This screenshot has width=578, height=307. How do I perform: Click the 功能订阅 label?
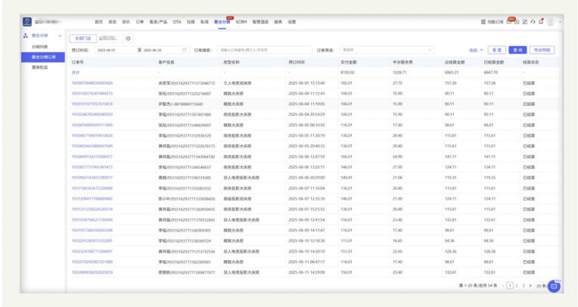point(495,22)
